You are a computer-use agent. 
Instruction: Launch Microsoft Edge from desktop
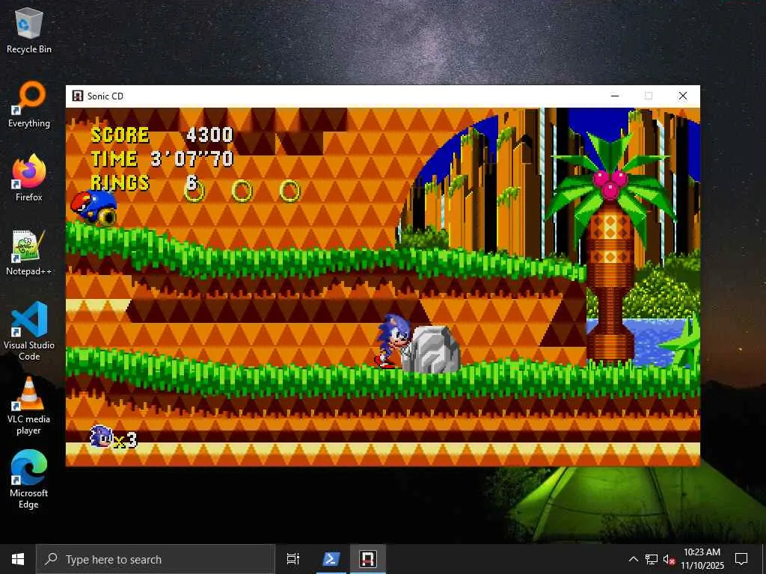29,479
